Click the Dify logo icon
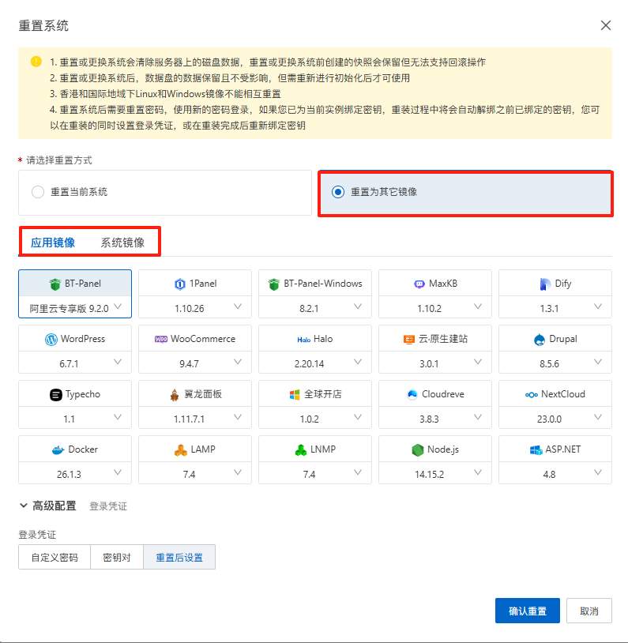The height and width of the screenshot is (643, 628). (545, 284)
